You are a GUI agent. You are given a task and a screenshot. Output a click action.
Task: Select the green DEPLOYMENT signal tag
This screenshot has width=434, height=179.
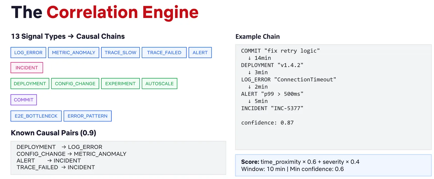pyautogui.click(x=30, y=83)
